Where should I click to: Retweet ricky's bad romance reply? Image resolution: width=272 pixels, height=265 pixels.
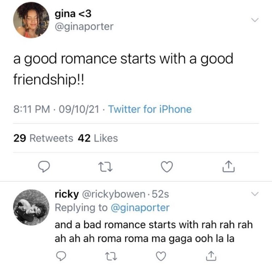click(110, 255)
